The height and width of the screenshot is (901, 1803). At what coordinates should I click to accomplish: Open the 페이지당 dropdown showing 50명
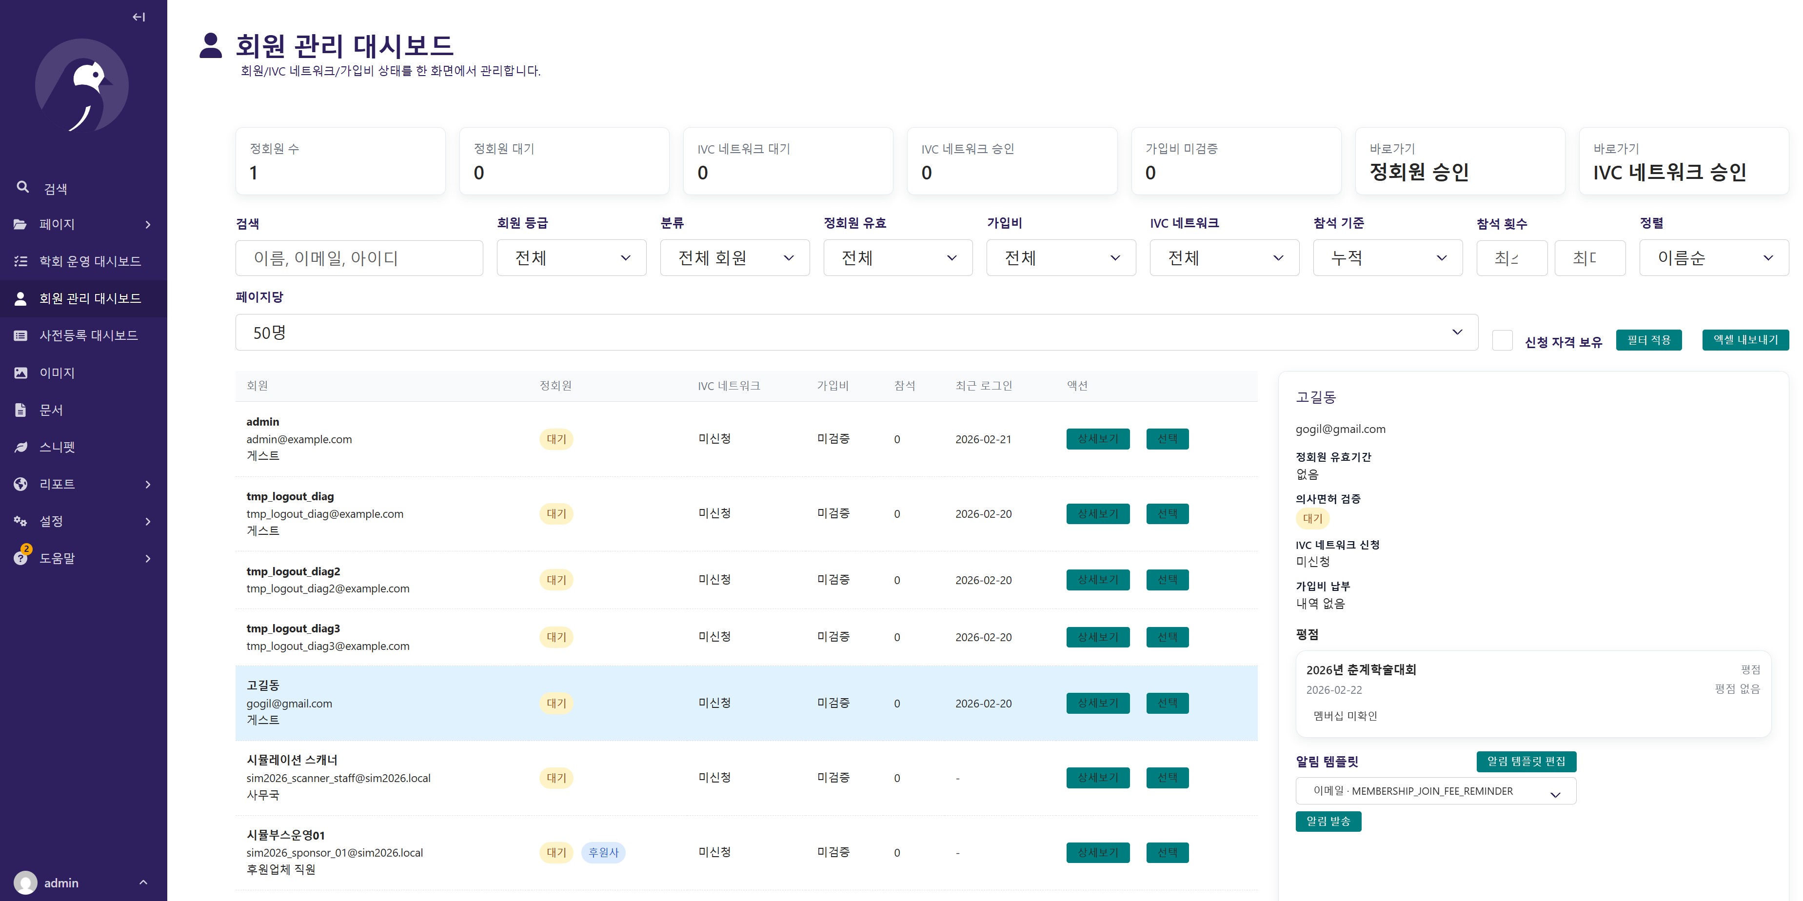click(x=854, y=332)
